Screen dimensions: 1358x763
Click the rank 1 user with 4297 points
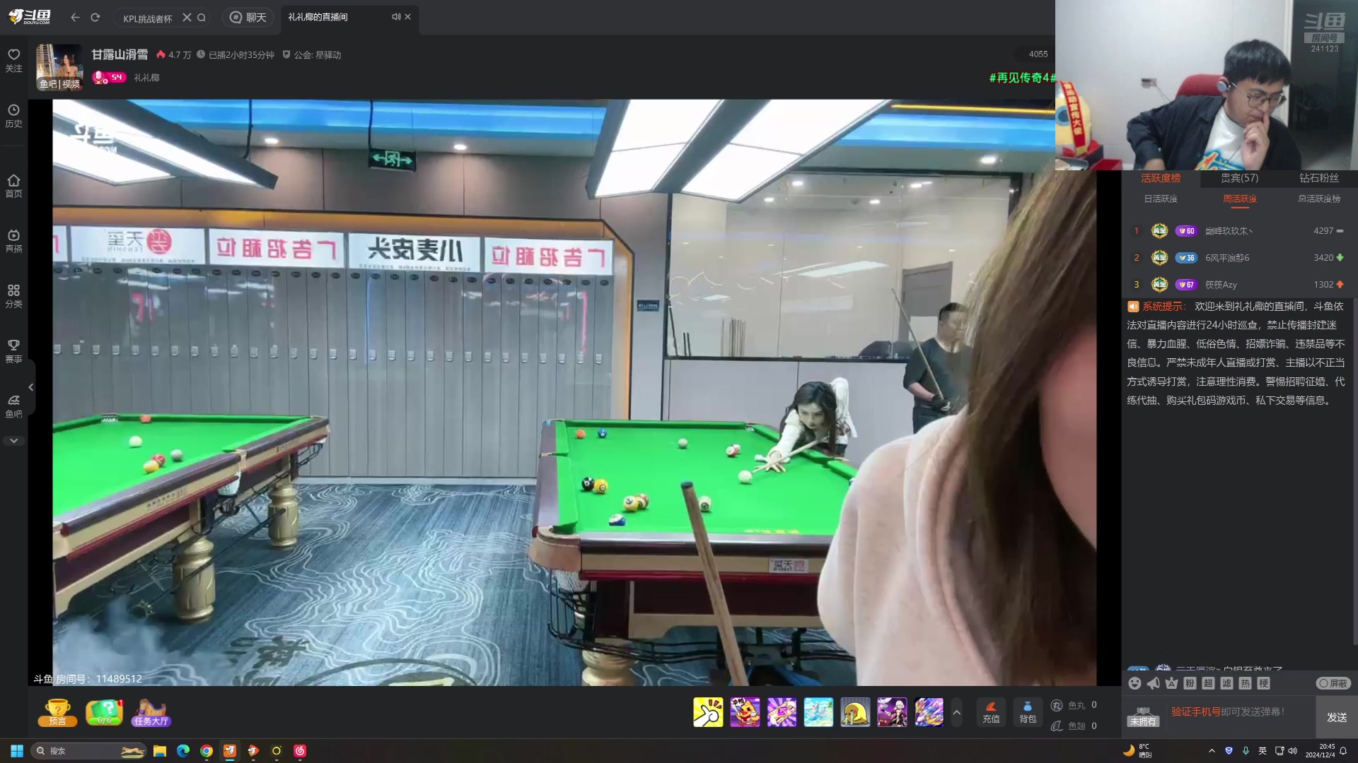pyautogui.click(x=1238, y=231)
